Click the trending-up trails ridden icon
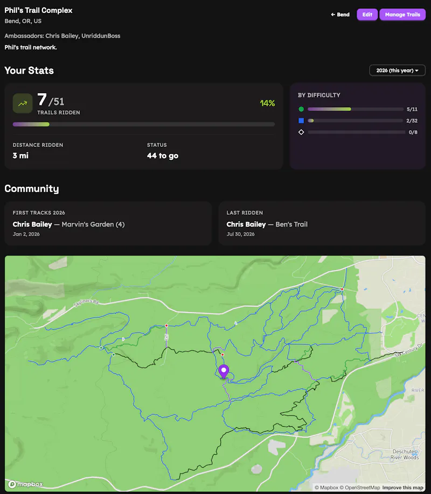This screenshot has width=431, height=494. (23, 103)
